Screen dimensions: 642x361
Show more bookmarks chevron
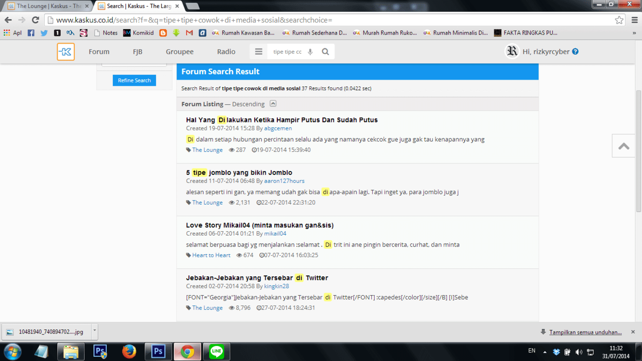[633, 33]
